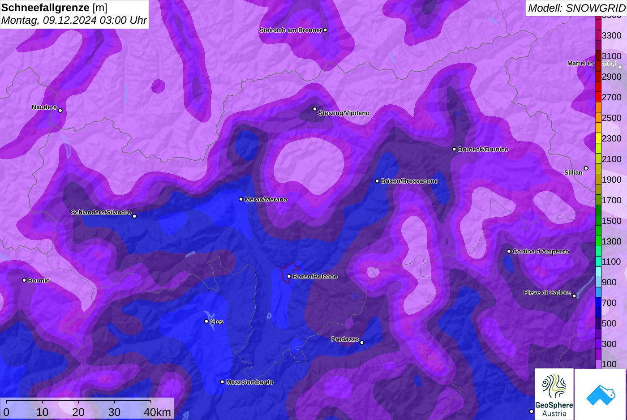This screenshot has height=420, width=627.
Task: Click the Pieve di Cadore marker dot
Action: (574, 296)
